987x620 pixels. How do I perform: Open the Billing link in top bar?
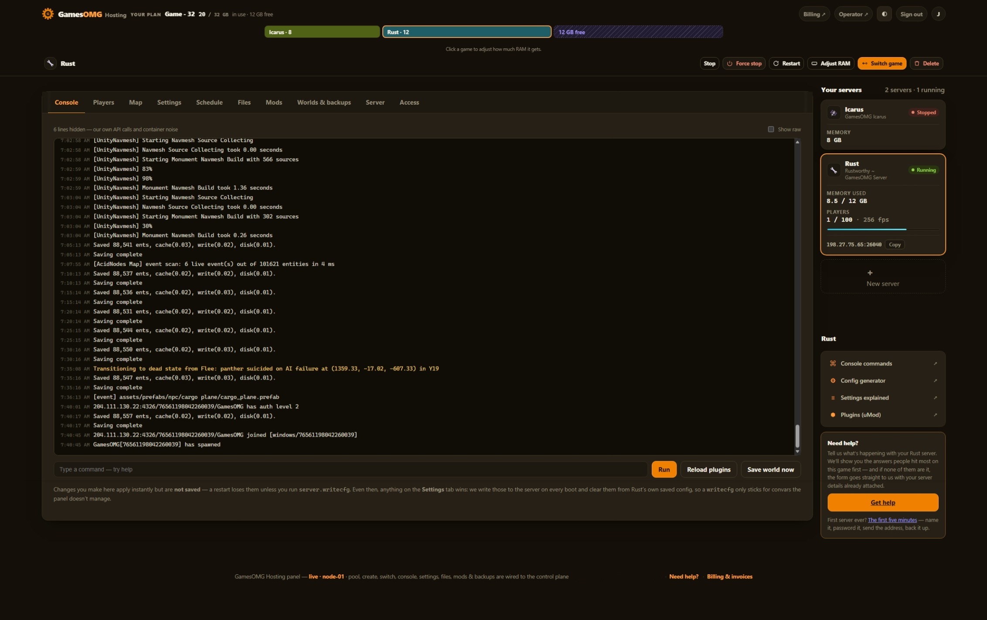[814, 14]
